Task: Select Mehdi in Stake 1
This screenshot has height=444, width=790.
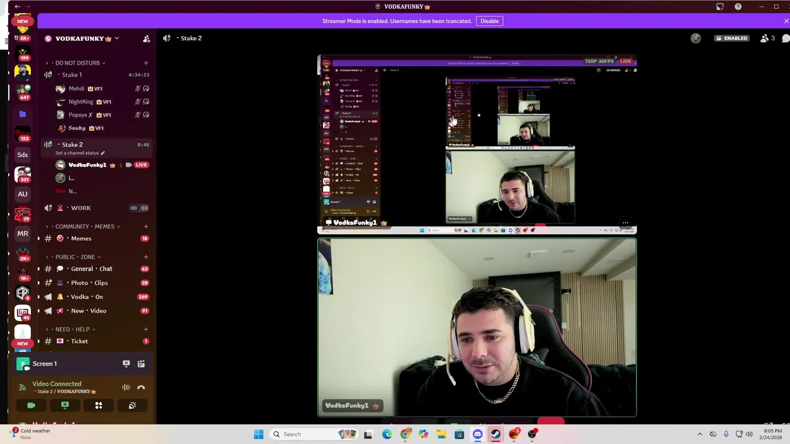Action: (x=77, y=88)
